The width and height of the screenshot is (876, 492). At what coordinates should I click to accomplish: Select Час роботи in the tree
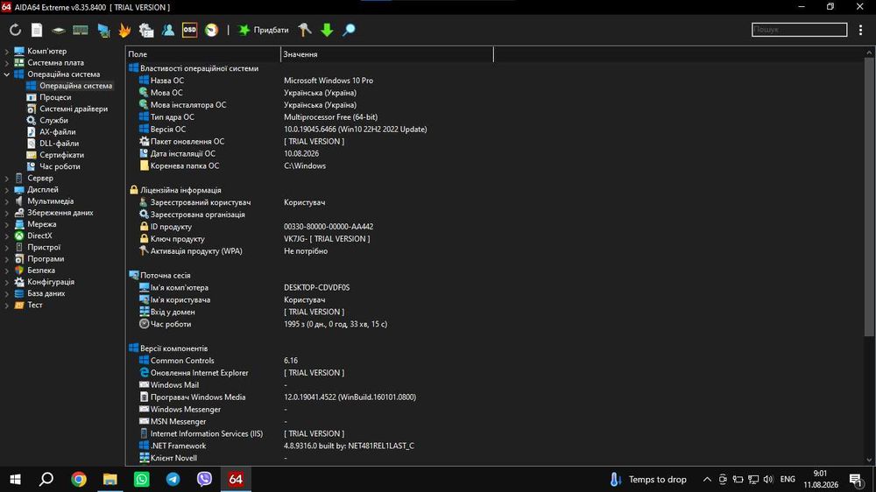click(60, 166)
